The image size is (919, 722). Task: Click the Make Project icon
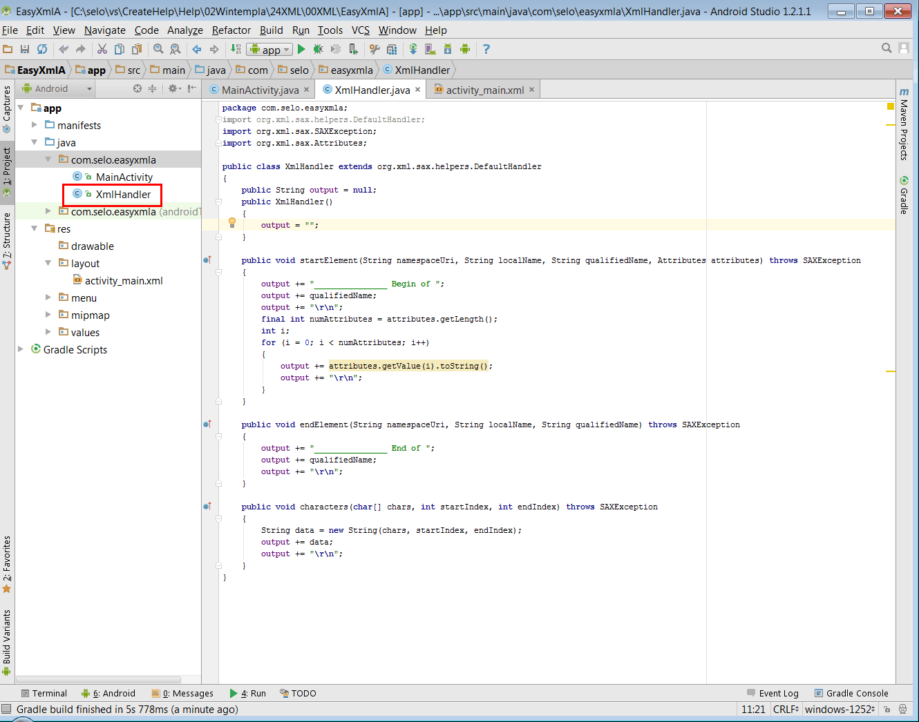point(236,49)
